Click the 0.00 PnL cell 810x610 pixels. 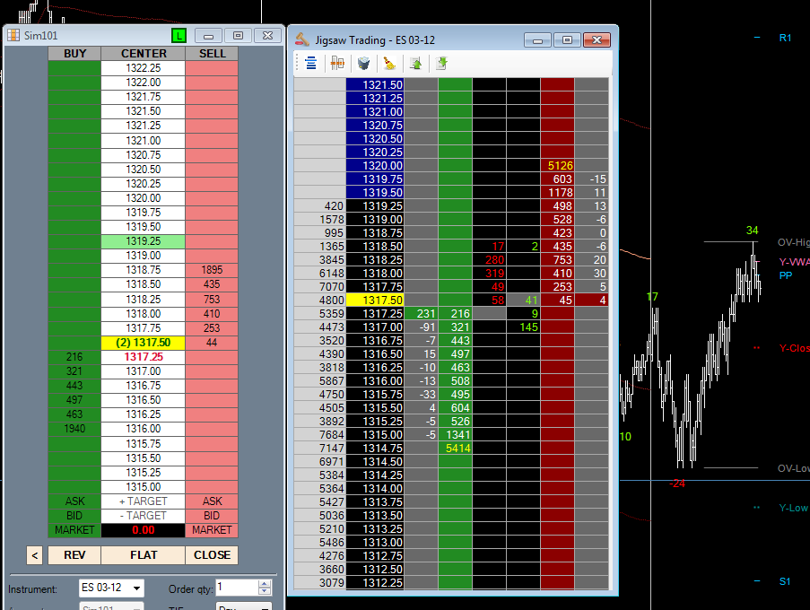pos(144,530)
